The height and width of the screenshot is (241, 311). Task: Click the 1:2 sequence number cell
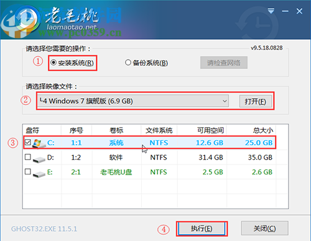[76, 157]
